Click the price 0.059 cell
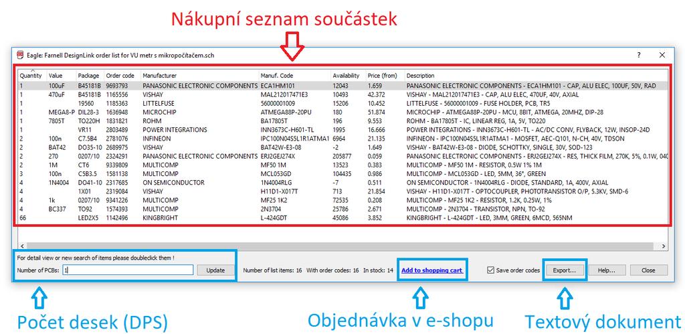This screenshot has height=334, width=685. tap(376, 156)
